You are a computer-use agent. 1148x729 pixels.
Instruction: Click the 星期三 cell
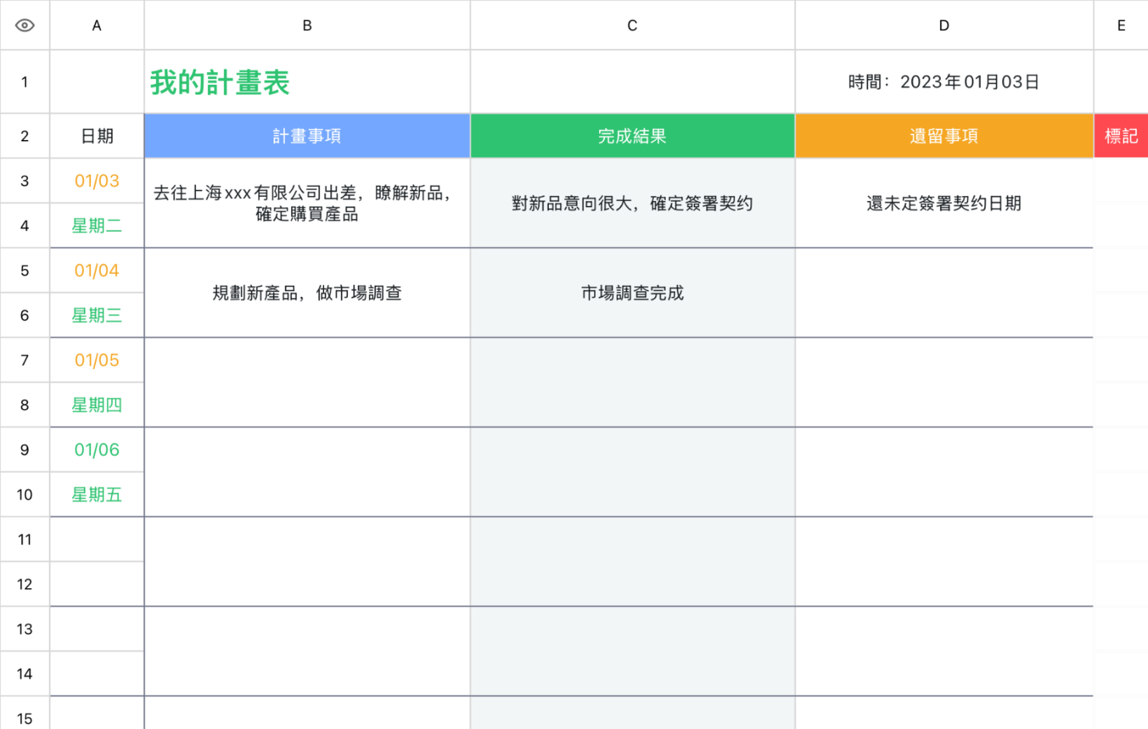(x=97, y=315)
